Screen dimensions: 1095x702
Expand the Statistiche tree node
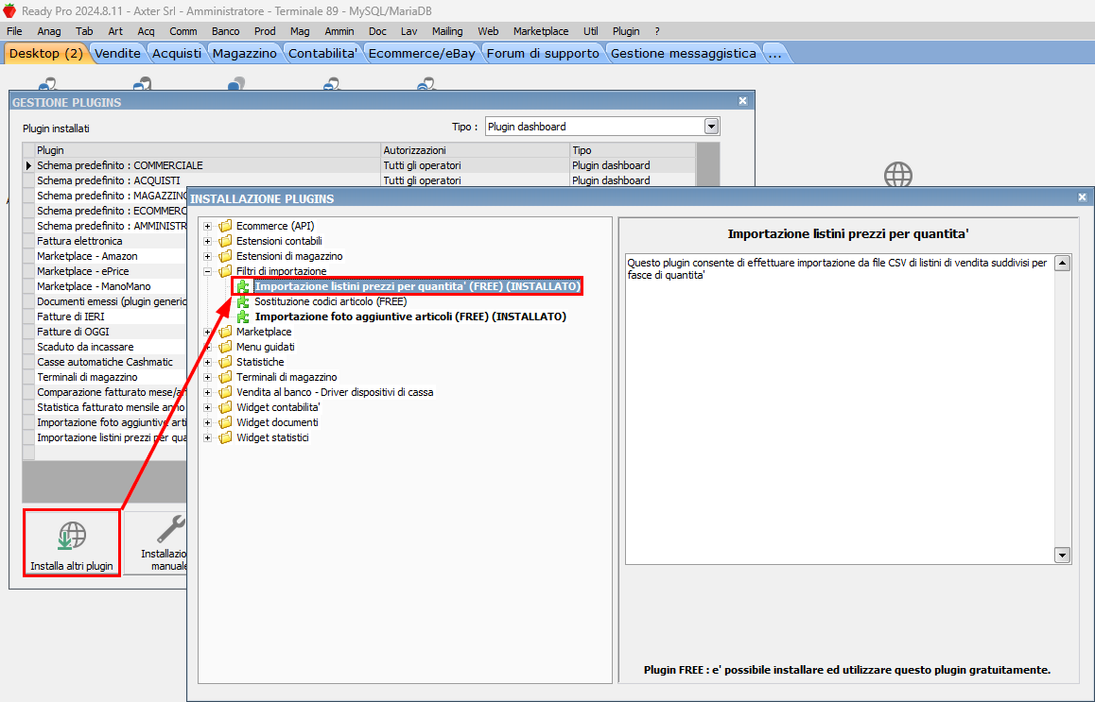coord(207,362)
